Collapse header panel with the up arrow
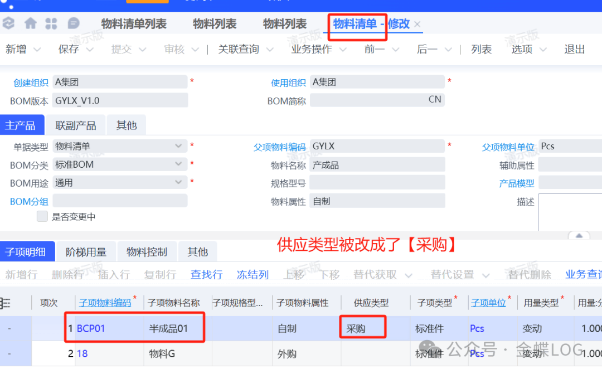 580,235
